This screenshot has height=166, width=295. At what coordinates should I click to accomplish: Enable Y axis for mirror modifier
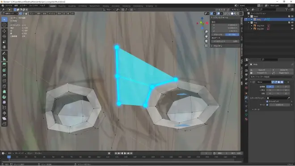tap(278, 87)
